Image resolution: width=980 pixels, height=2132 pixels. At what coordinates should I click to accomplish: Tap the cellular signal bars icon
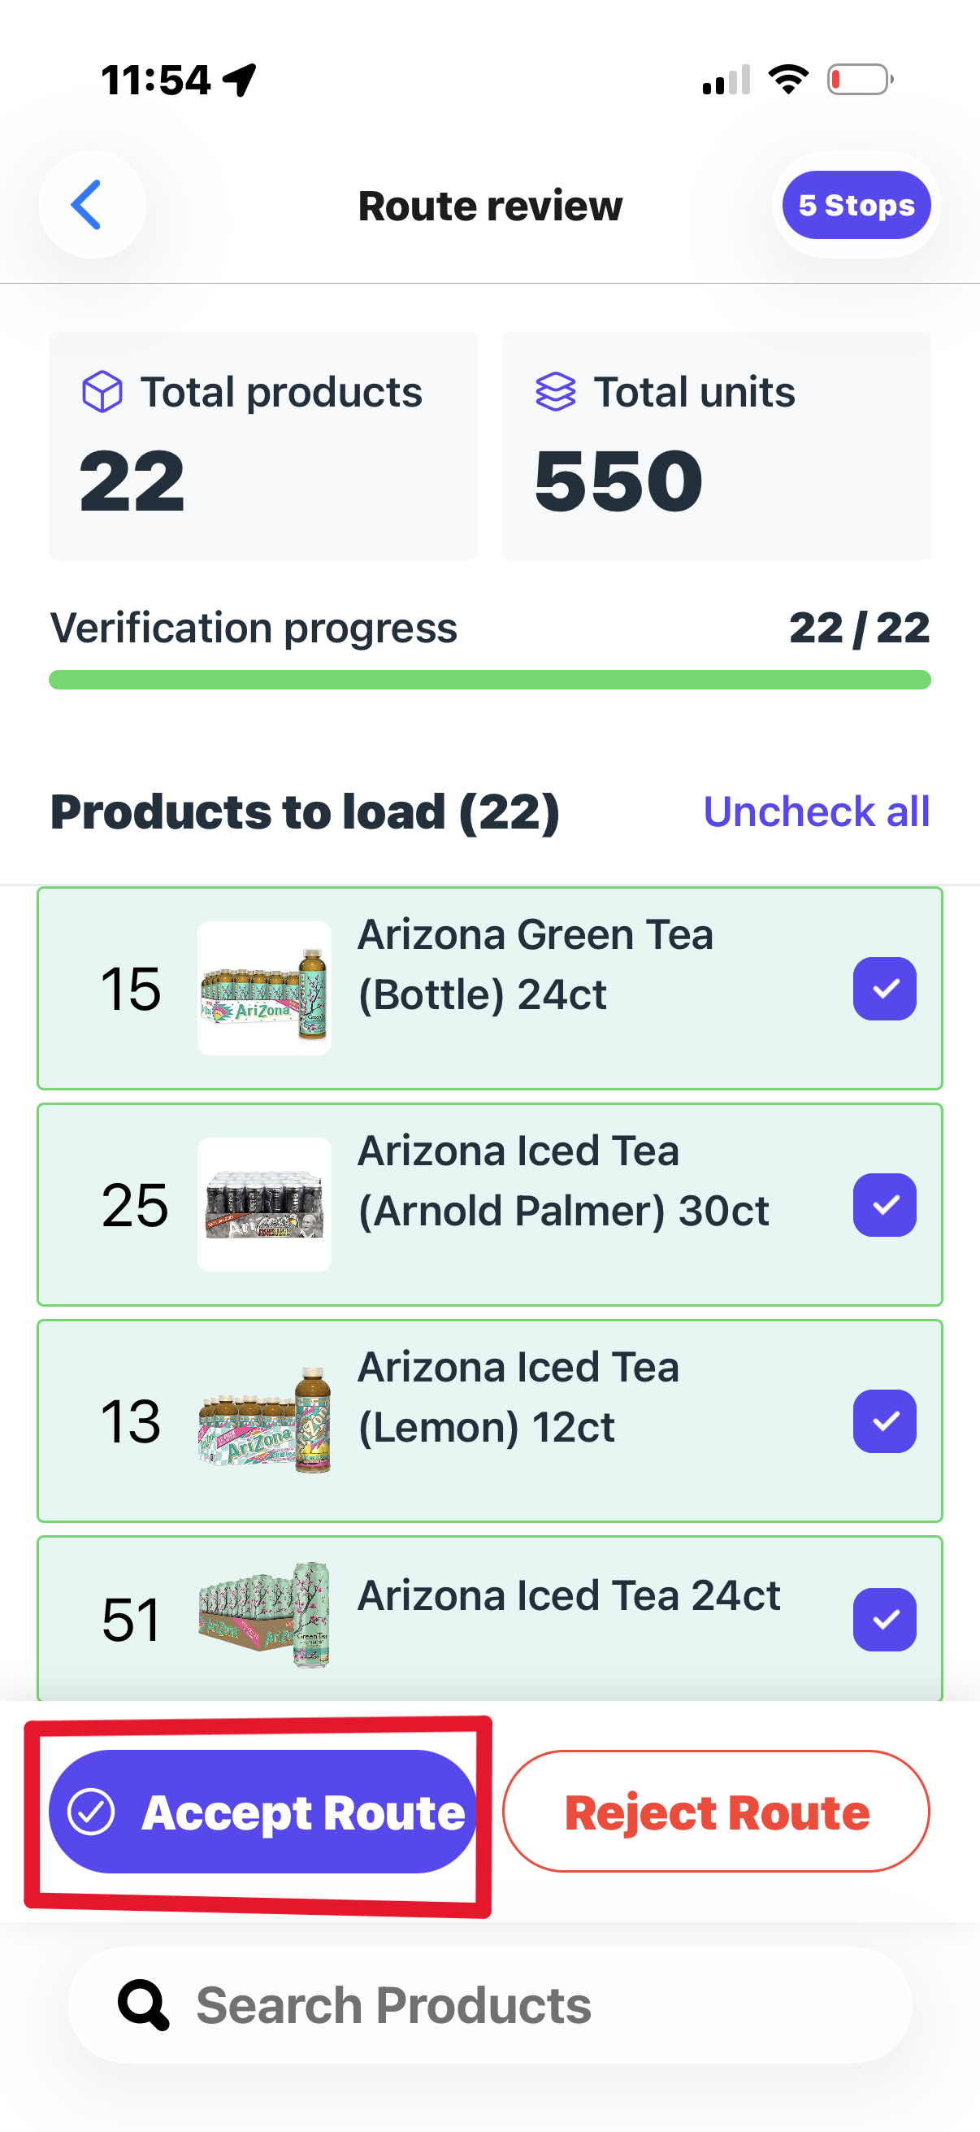point(726,80)
